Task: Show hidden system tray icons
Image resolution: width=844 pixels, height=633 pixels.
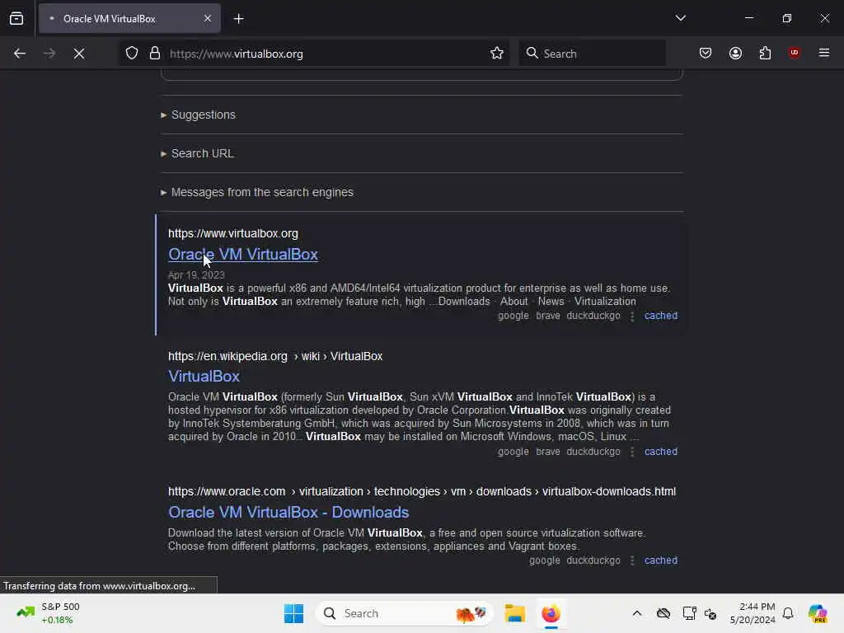Action: coord(637,613)
